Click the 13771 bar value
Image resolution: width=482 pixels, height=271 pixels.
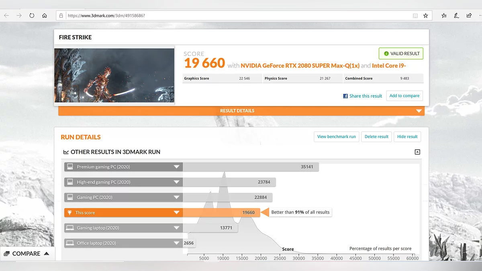point(226,228)
